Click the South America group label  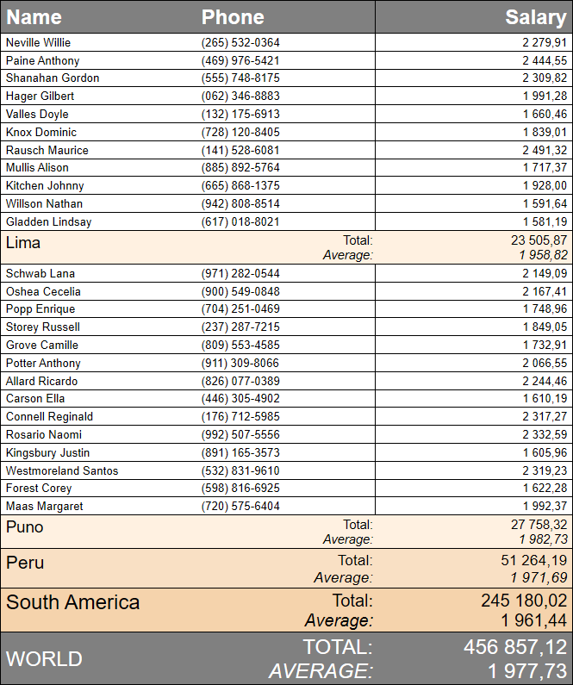(73, 601)
